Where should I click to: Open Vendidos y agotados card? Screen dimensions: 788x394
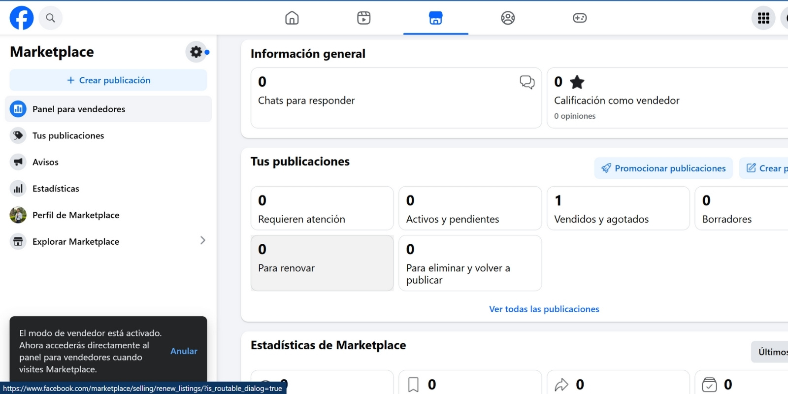[618, 208]
